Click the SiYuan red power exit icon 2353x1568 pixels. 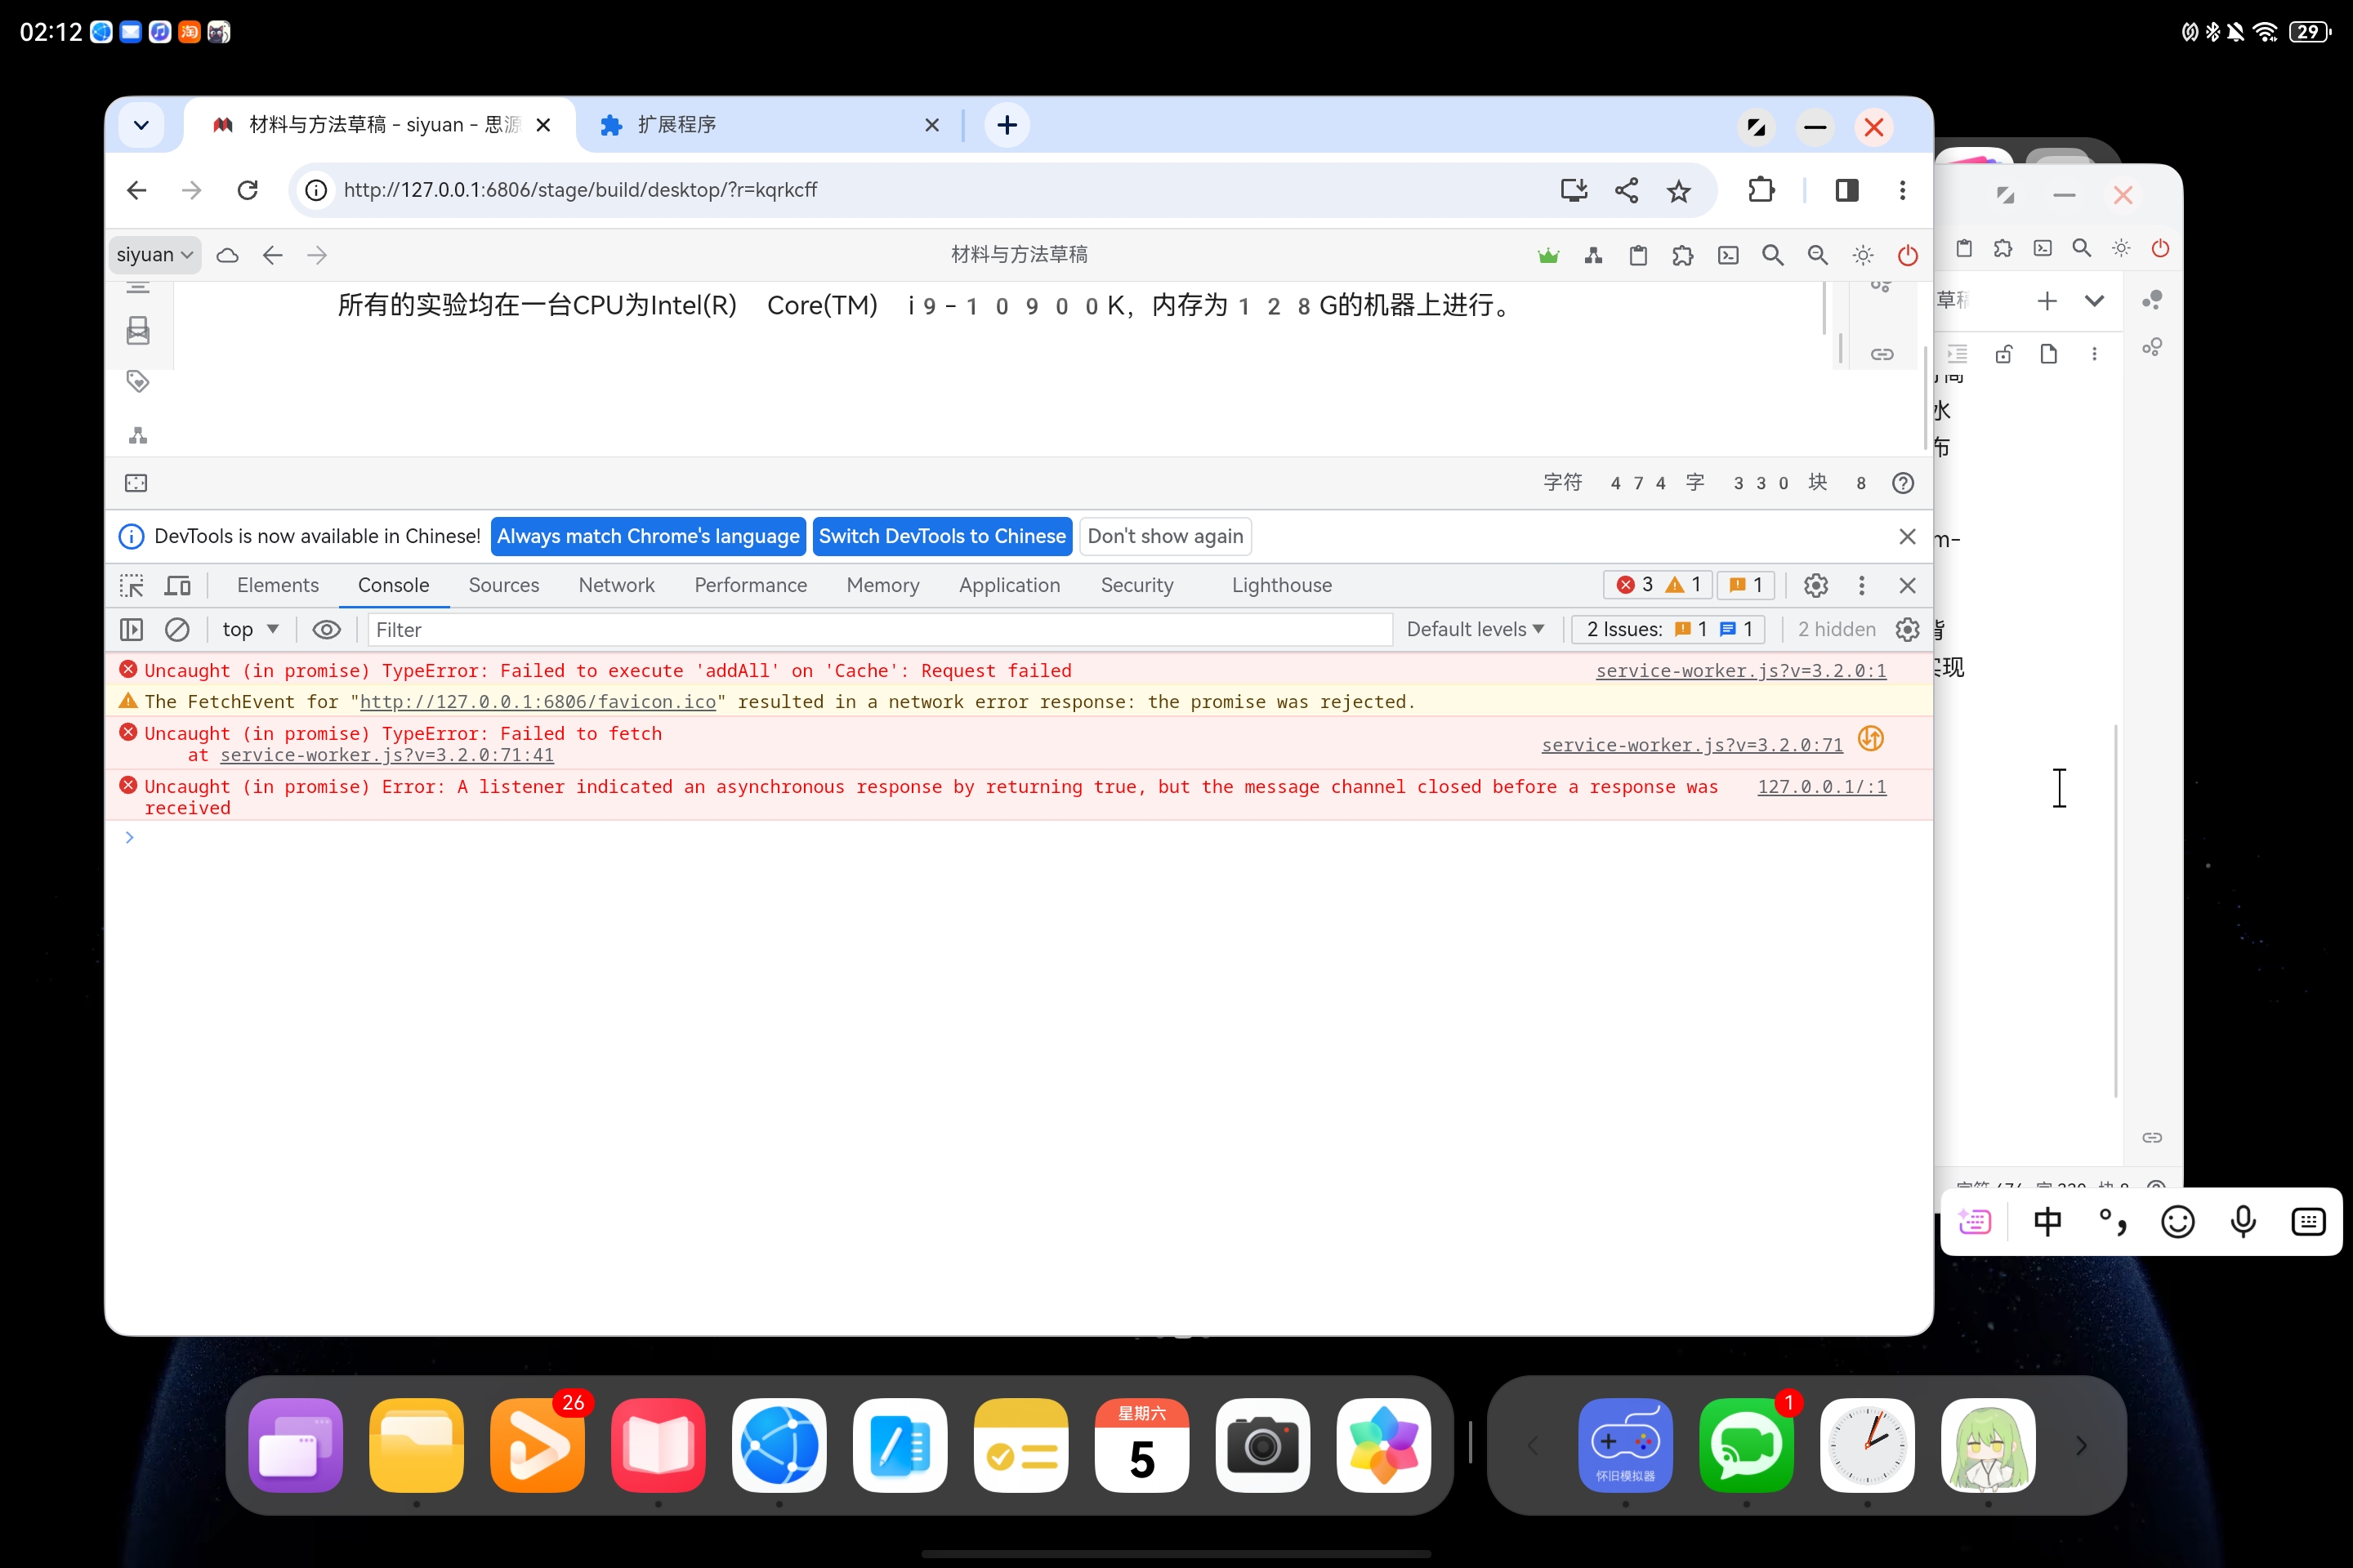pos(1907,255)
